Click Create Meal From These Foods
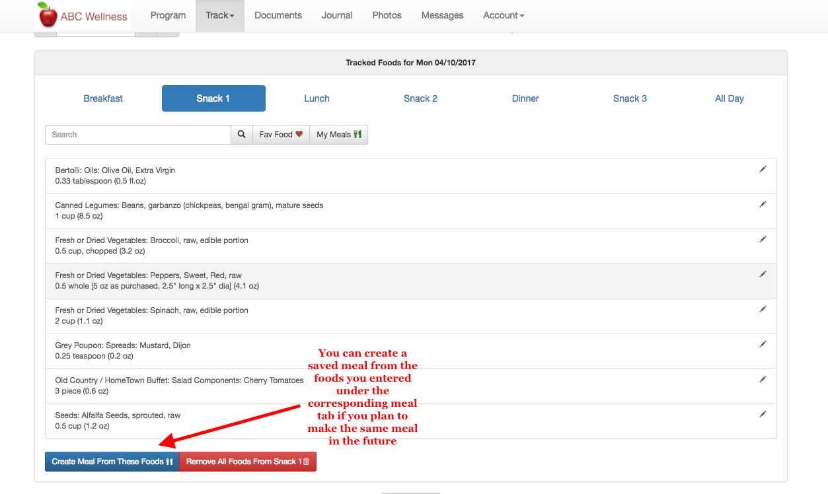 [x=112, y=462]
